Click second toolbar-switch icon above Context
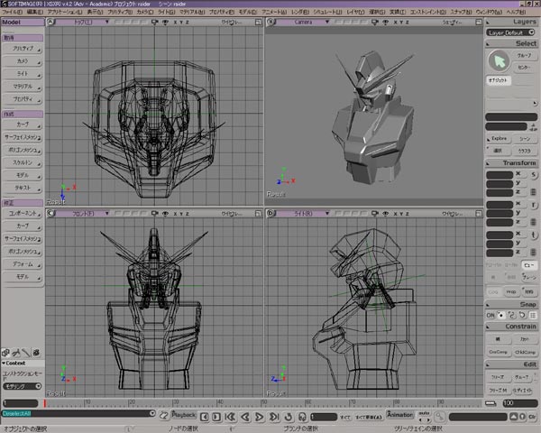This screenshot has height=433, width=541. tap(16, 353)
